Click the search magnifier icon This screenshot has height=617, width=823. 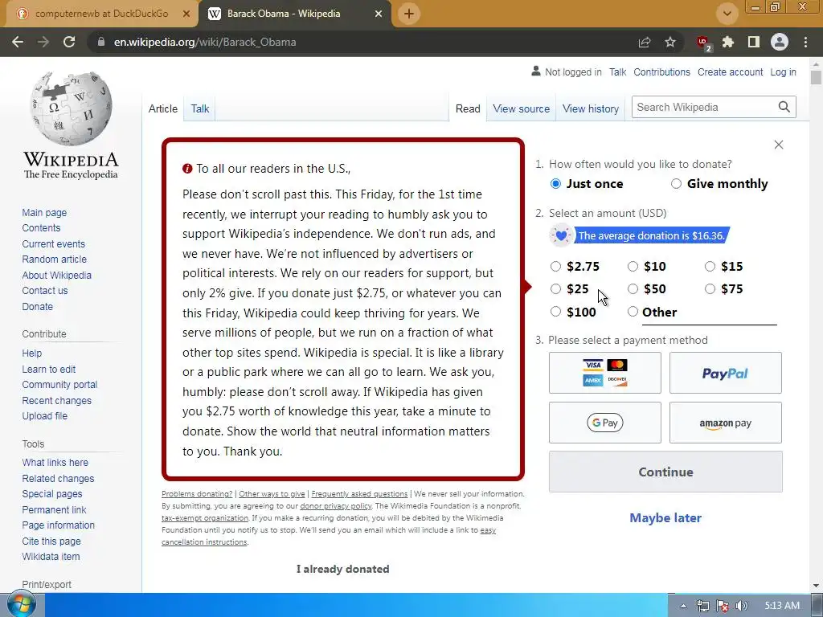coord(784,107)
